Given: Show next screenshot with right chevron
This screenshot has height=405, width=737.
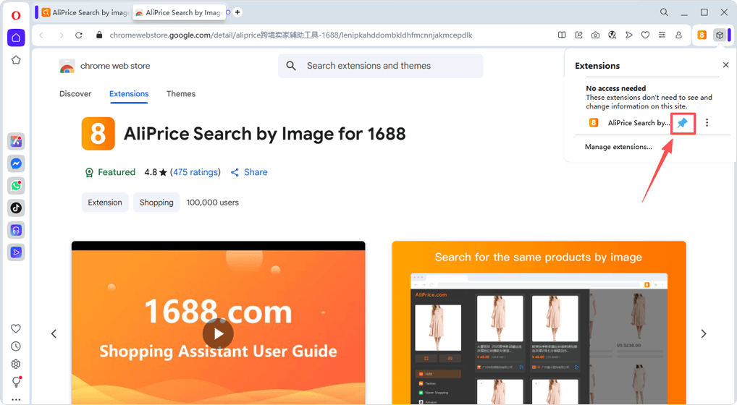Looking at the screenshot, I should 703,333.
